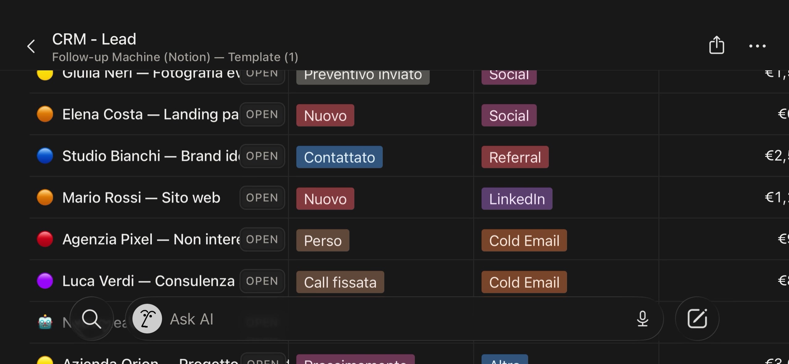Open the Cold Email source tag on Luca Verdi
Viewport: 789px width, 364px height.
coord(524,282)
